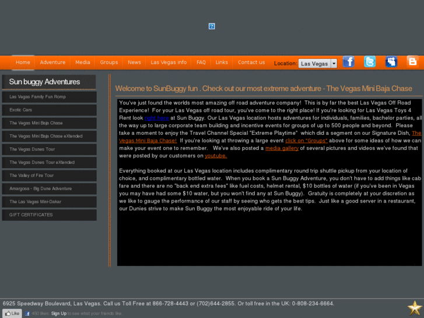This screenshot has width=424, height=318.
Task: Click the small Facebook logo beside likes count
Action: click(27, 314)
